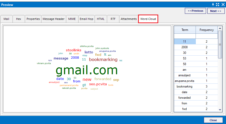226x124 pixels.
Task: Sort by the Frequency column header
Action: pyautogui.click(x=207, y=30)
